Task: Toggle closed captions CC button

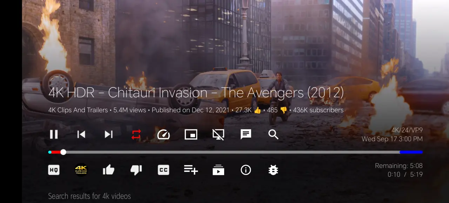Action: pyautogui.click(x=163, y=170)
